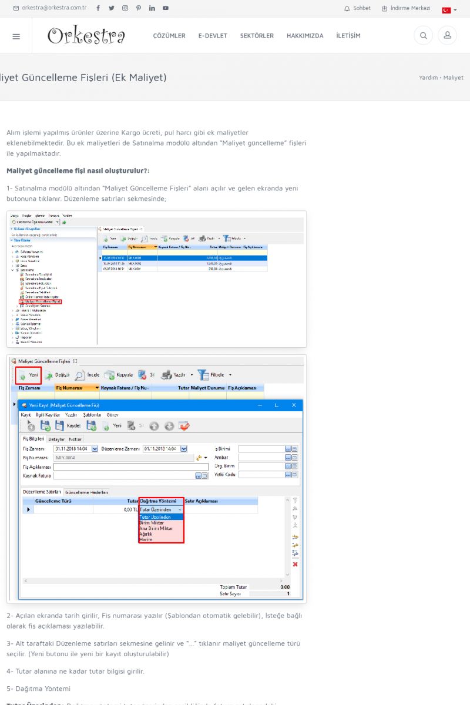470x705 pixels.
Task: Click the search magnifier icon
Action: click(x=423, y=35)
